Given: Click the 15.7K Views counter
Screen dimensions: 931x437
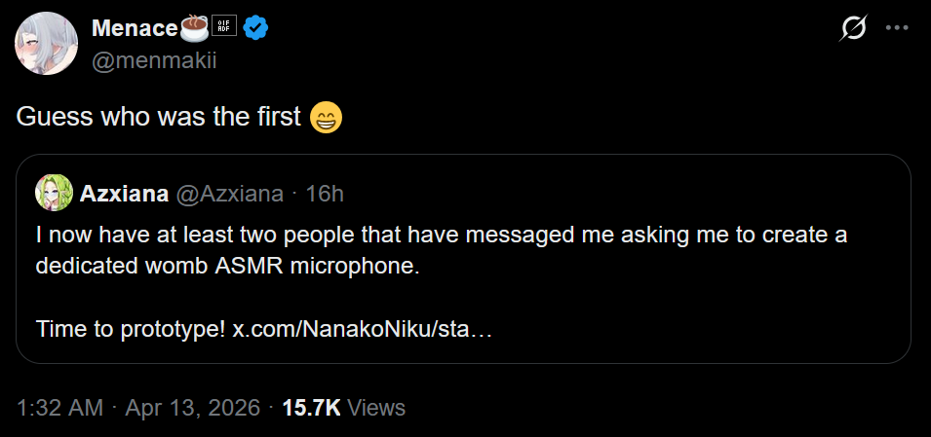Looking at the screenshot, I should click(343, 408).
